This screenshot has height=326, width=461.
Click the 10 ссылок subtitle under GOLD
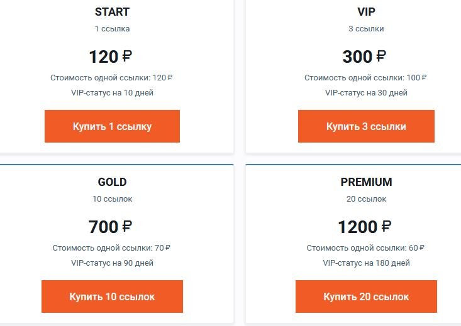[x=113, y=199]
